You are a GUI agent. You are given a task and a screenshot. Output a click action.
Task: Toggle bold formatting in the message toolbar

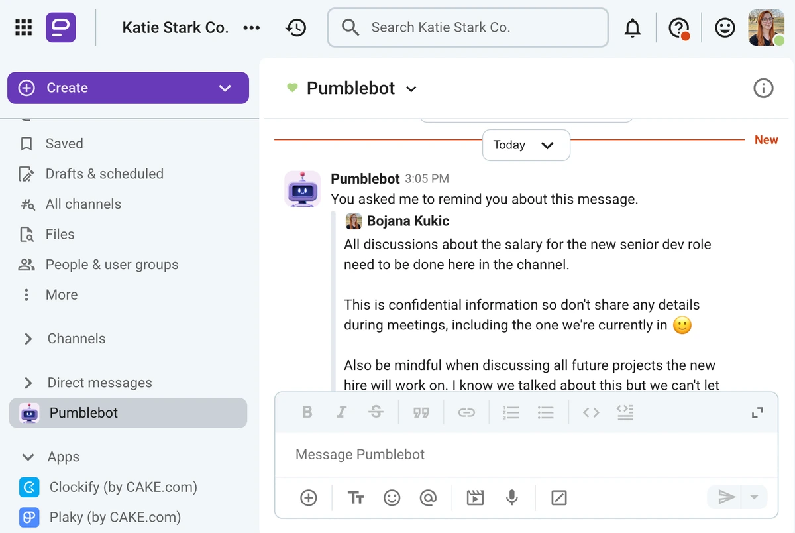pyautogui.click(x=307, y=412)
